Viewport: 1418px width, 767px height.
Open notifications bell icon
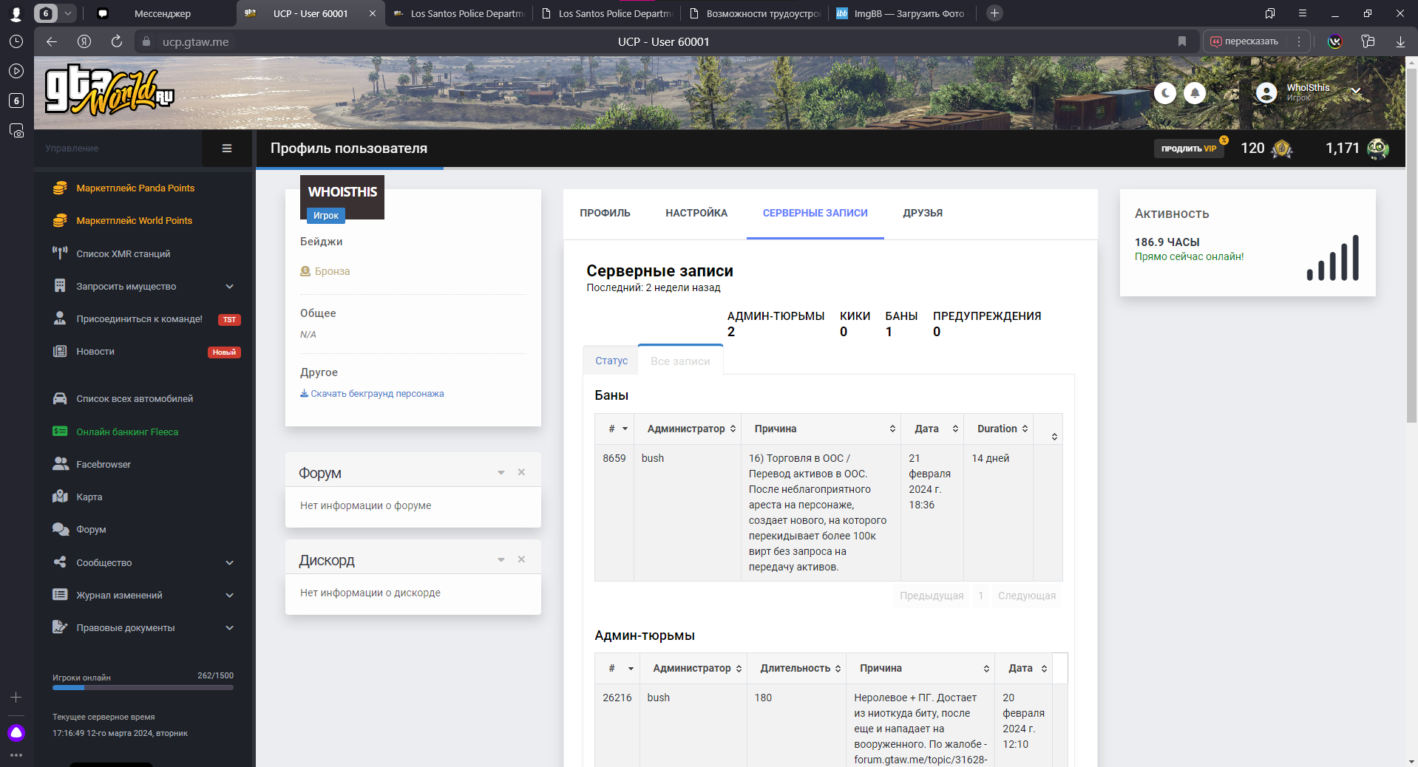tap(1195, 93)
